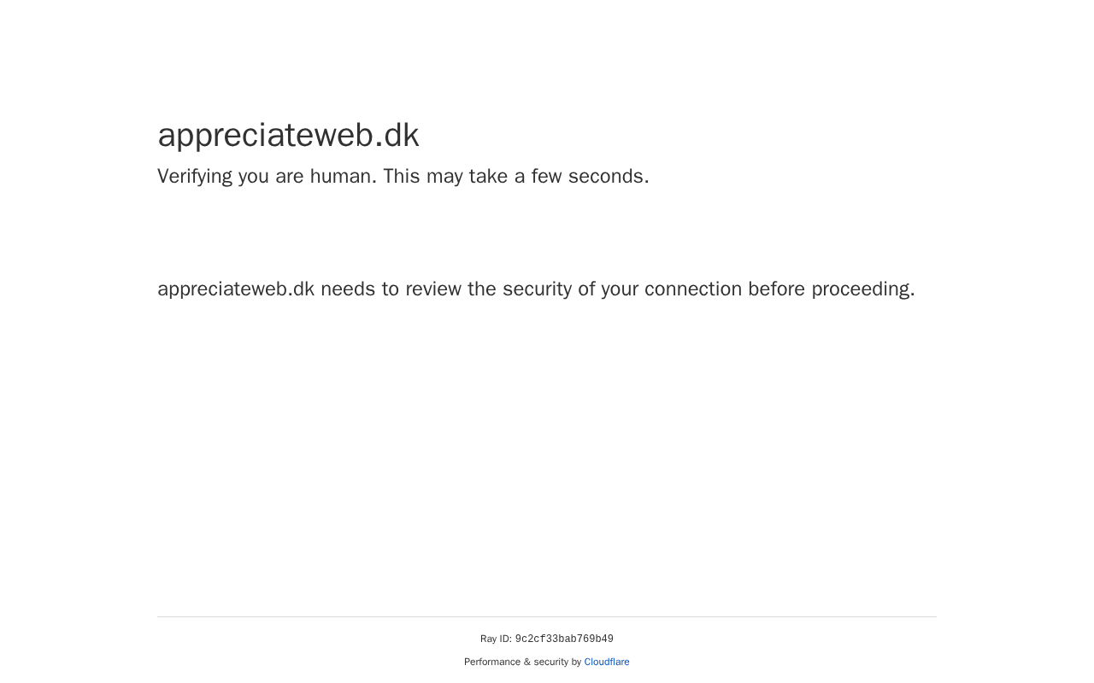The height and width of the screenshot is (683, 1094).
Task: Click the word 'security' in the review paragraph
Action: [x=537, y=289]
